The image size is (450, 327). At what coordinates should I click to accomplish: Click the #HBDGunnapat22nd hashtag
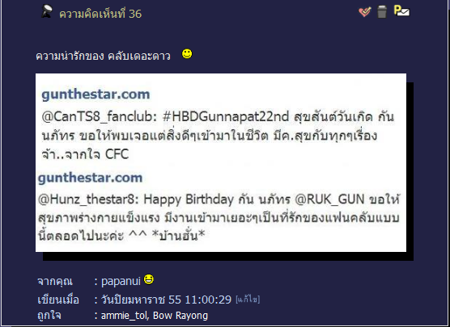tap(226, 116)
